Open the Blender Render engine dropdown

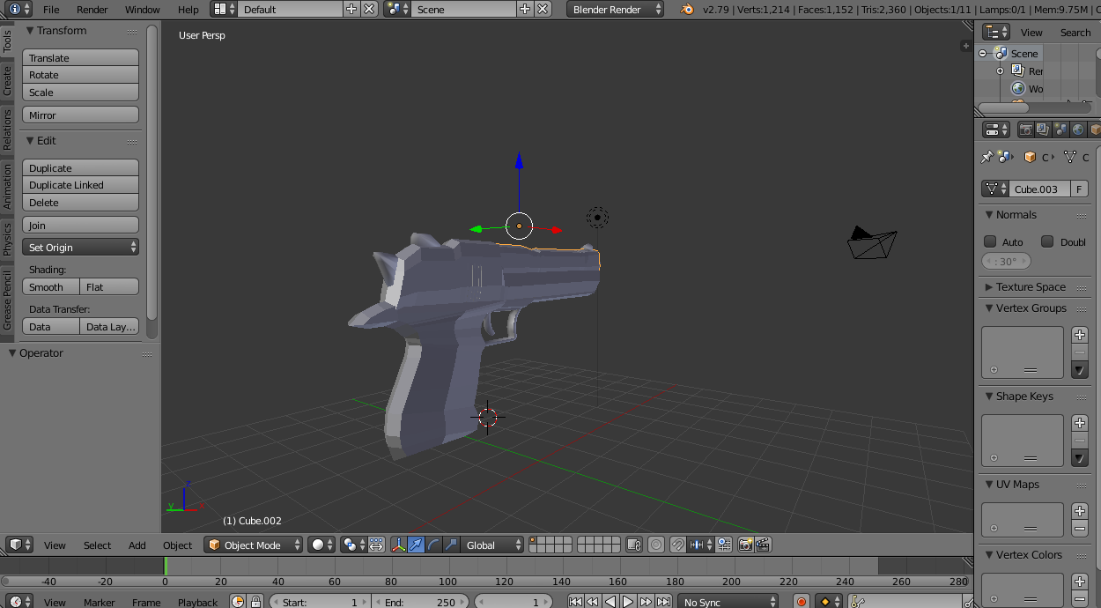(616, 9)
